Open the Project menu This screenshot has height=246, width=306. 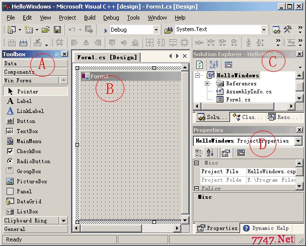pos(67,18)
